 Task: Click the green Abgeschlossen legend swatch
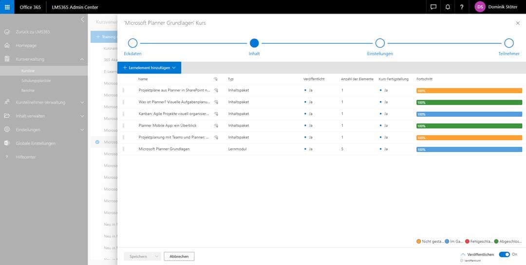(496, 241)
